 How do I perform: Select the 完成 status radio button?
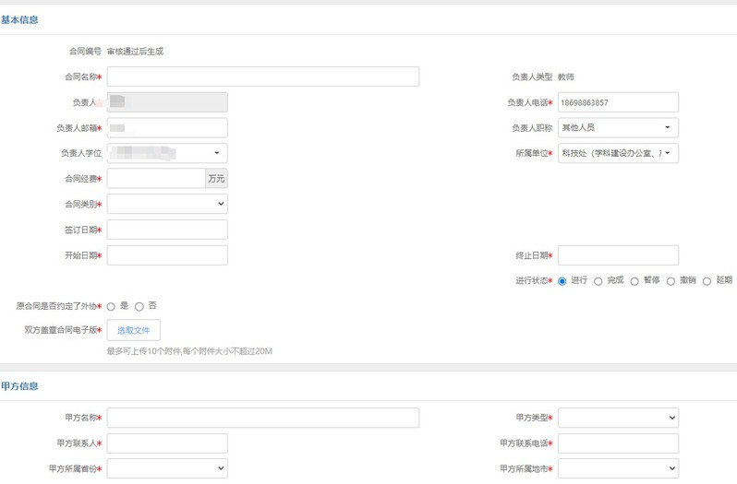pyautogui.click(x=598, y=281)
